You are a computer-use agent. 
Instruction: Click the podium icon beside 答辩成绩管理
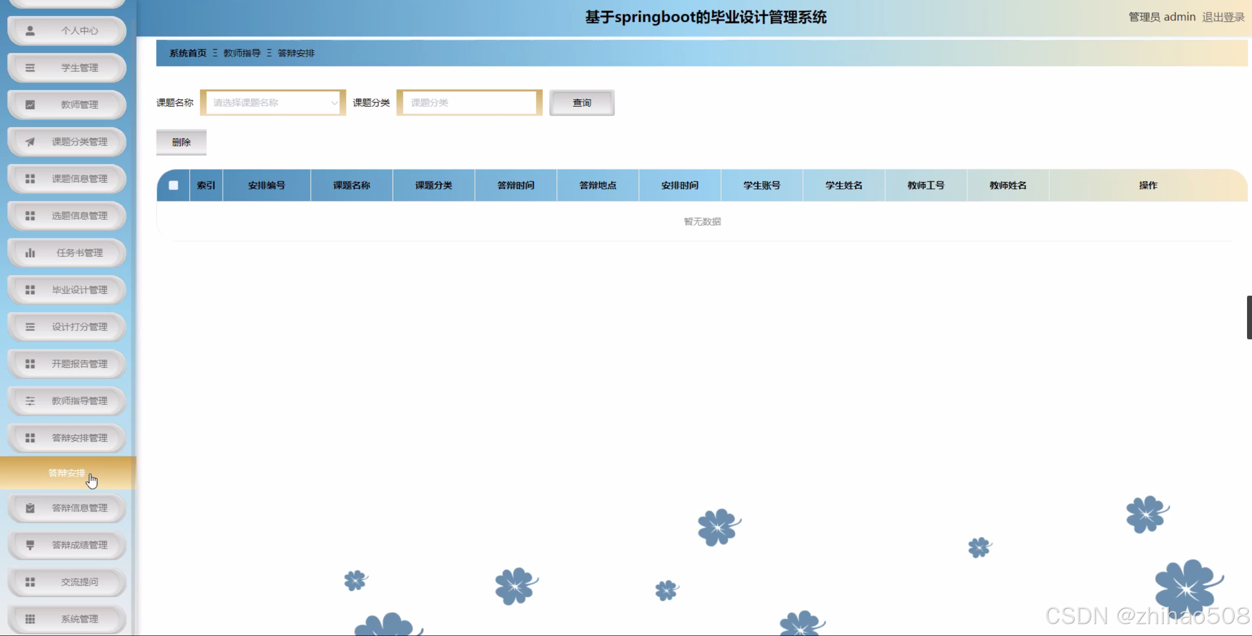point(30,545)
